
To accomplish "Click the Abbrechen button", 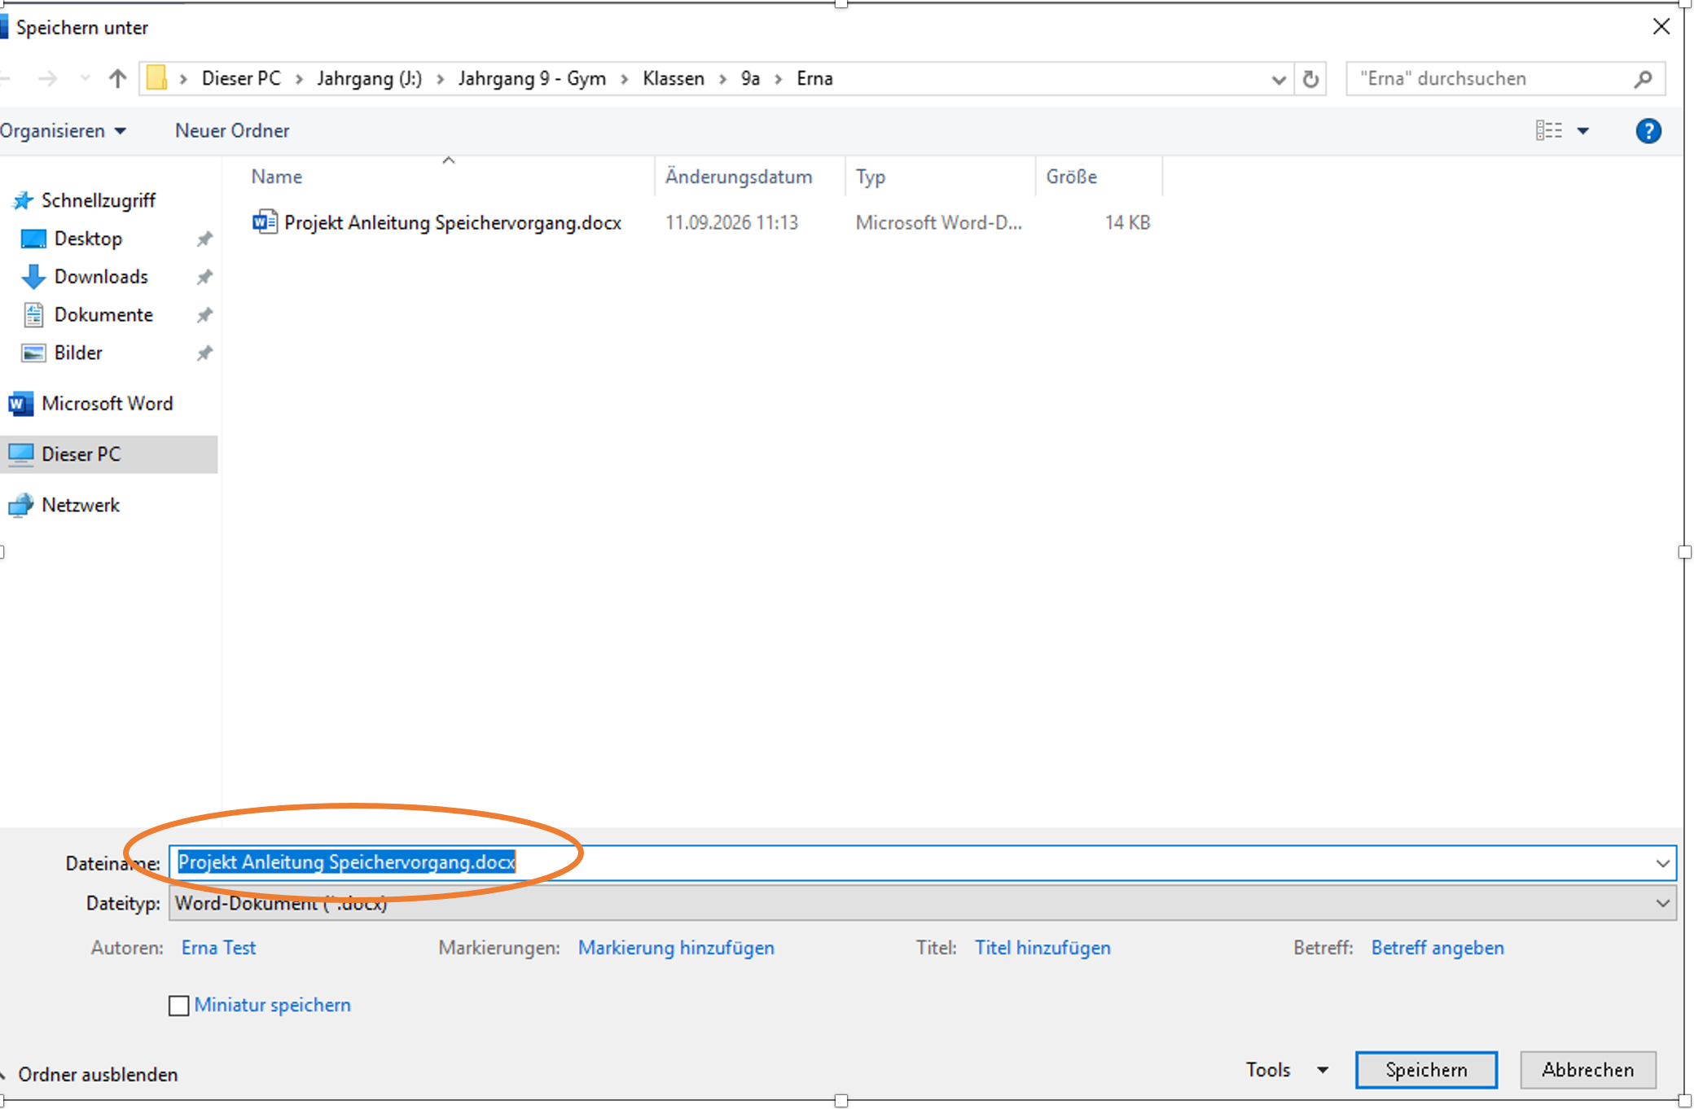I will point(1587,1070).
